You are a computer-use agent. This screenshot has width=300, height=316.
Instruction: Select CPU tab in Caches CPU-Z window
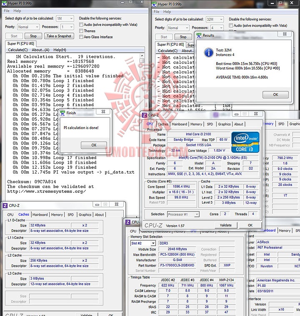tap(10, 215)
